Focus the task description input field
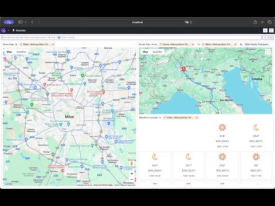The image size is (275, 206). pyautogui.click(x=131, y=37)
